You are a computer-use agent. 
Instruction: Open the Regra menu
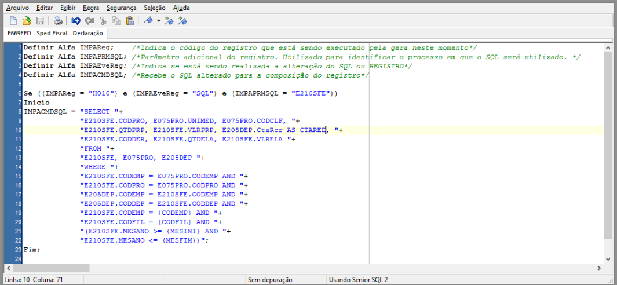pyautogui.click(x=91, y=8)
